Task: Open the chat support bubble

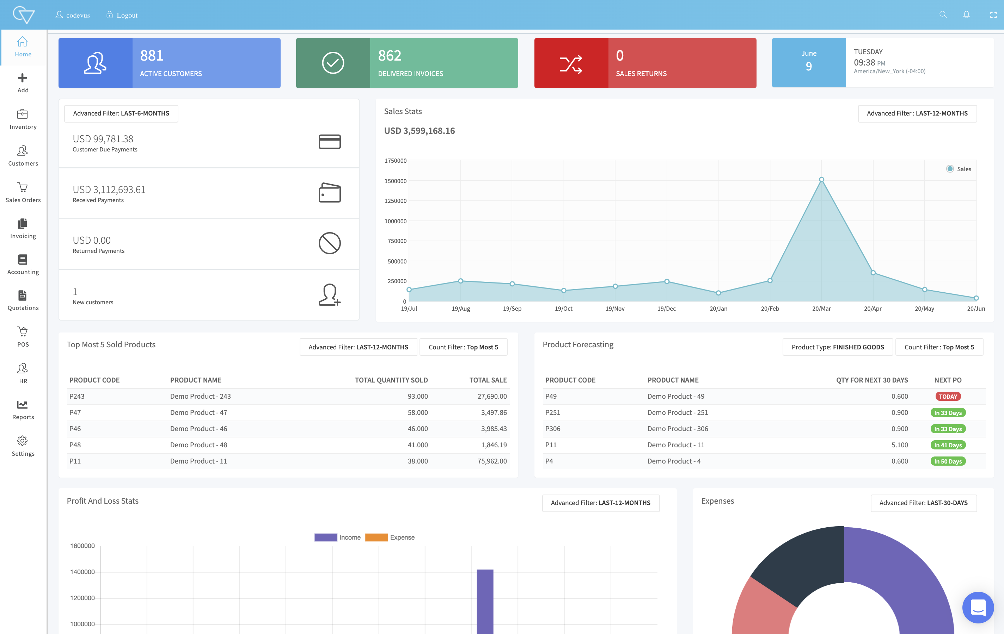Action: coord(978,607)
